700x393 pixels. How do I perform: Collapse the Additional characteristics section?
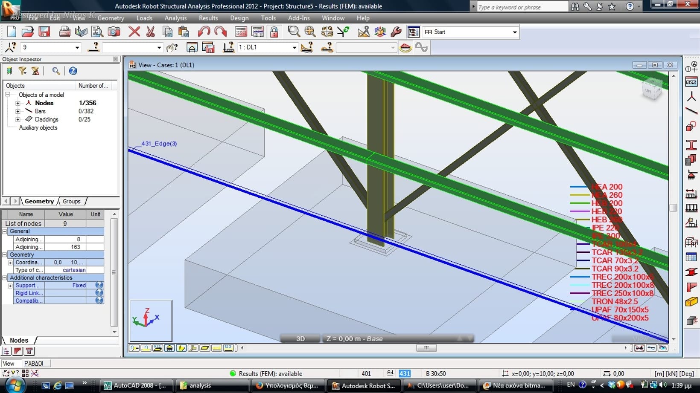pos(5,278)
